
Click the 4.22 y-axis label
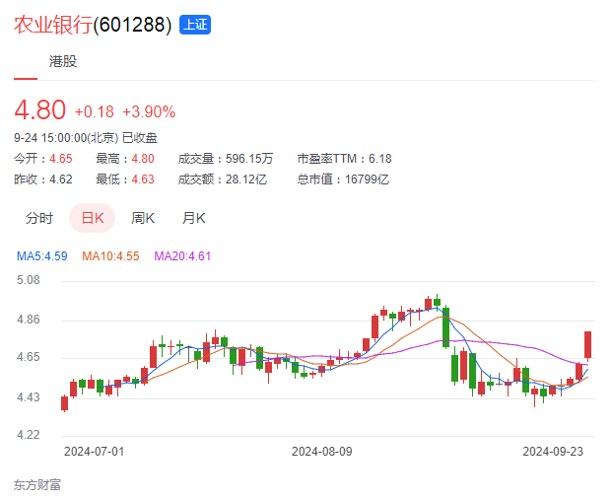click(29, 435)
